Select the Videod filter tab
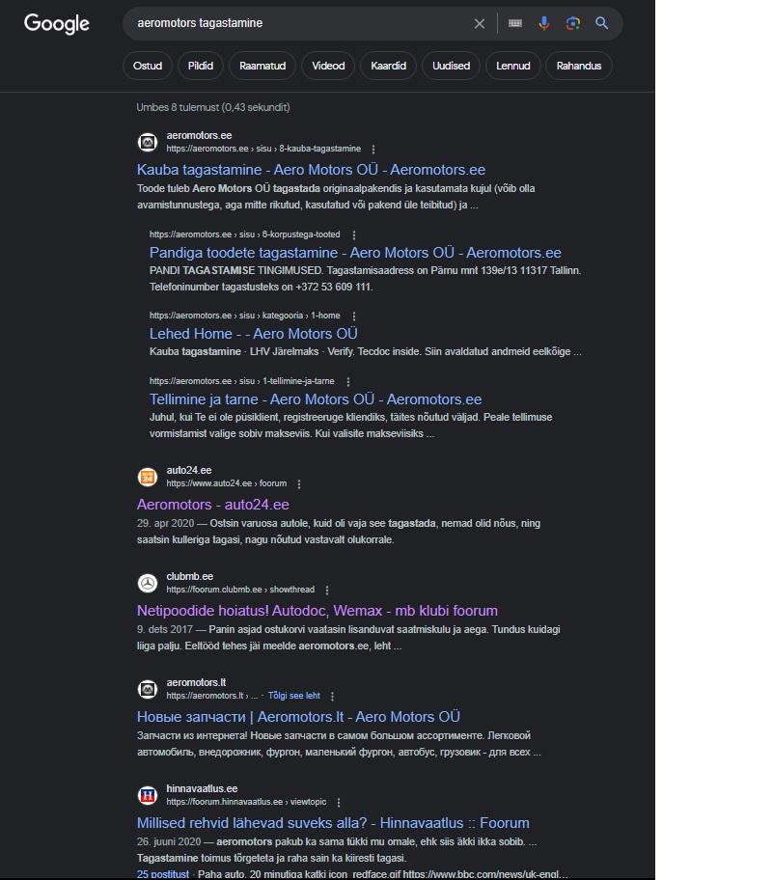The image size is (773, 880). tap(328, 66)
